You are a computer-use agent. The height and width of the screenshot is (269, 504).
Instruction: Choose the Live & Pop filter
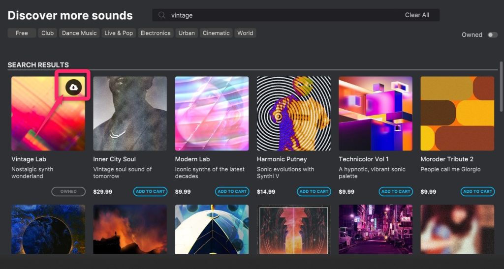(118, 33)
